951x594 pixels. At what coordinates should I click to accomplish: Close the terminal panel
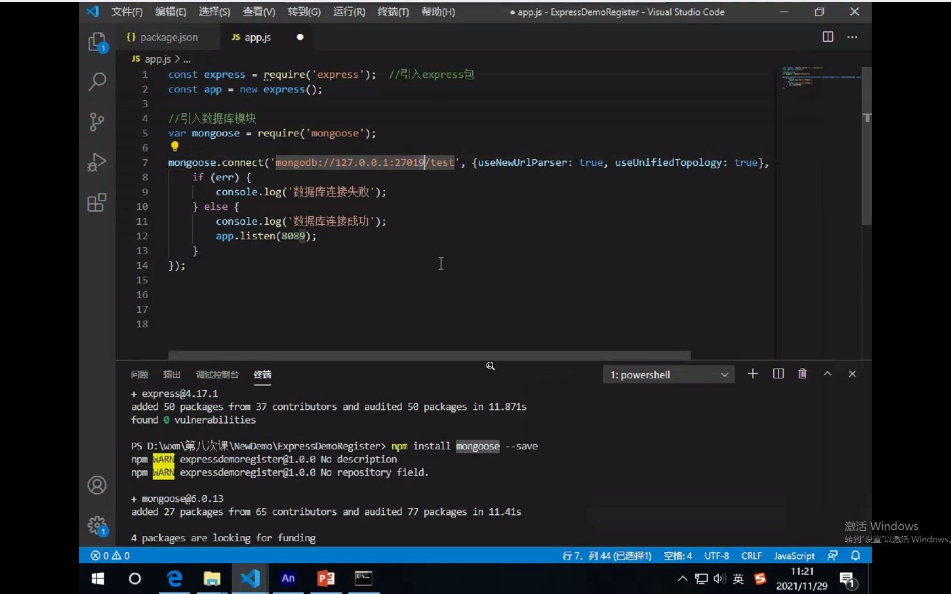point(852,374)
